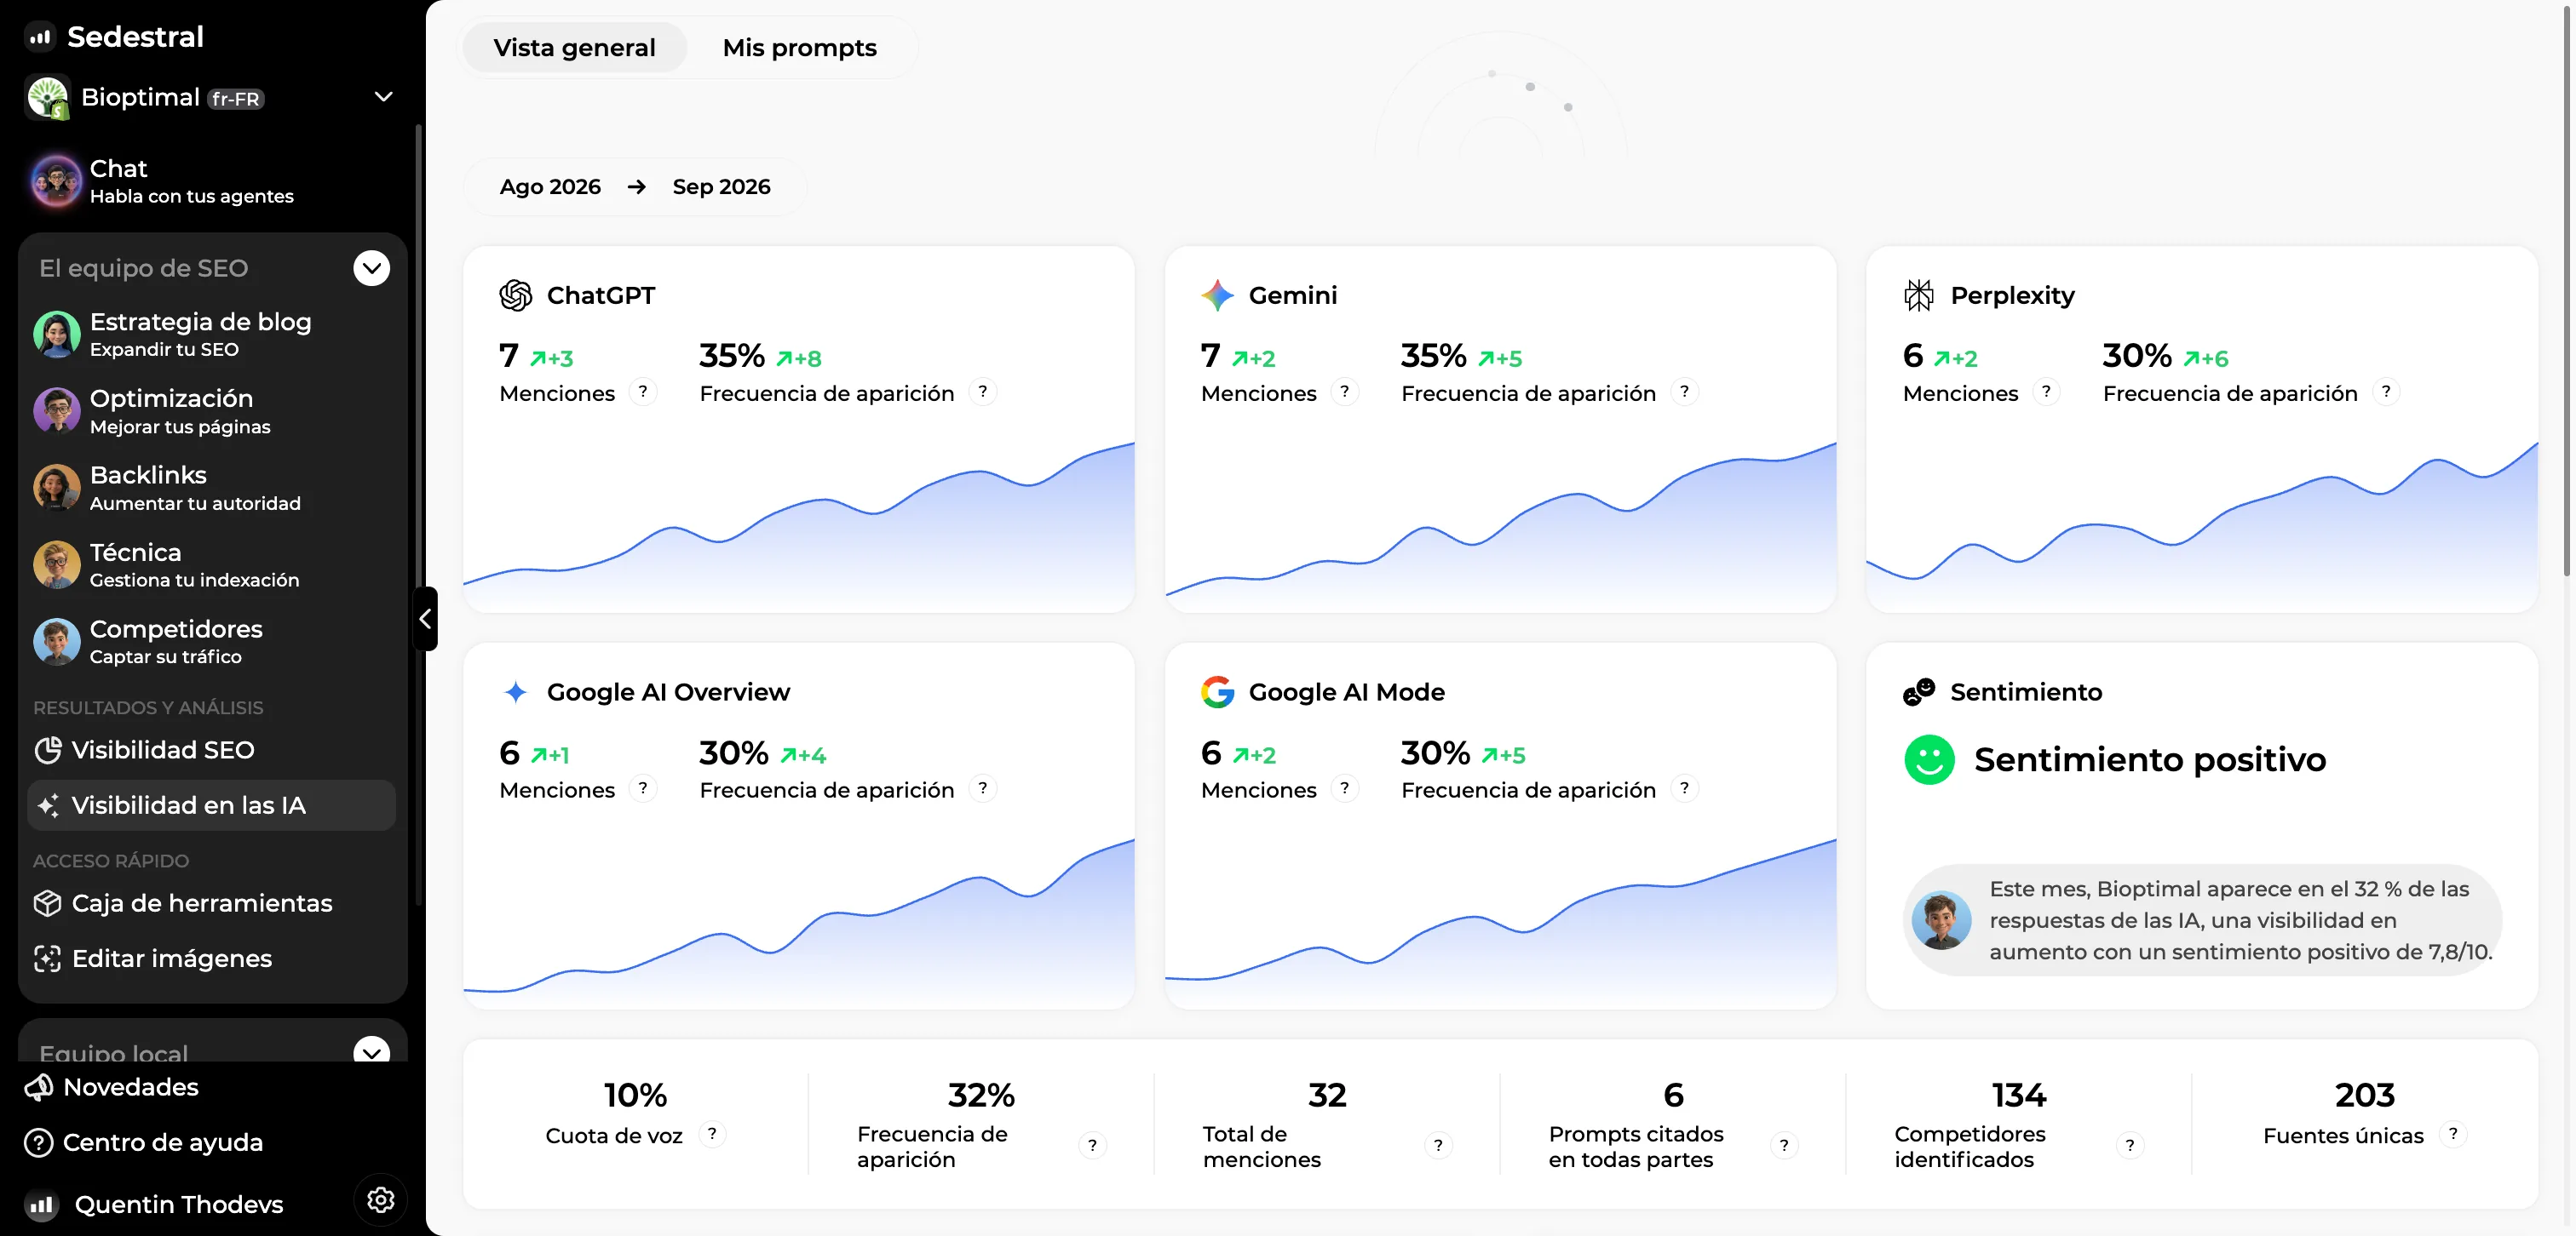Click the Chat agents avatar
Image resolution: width=2576 pixels, height=1236 pixels.
57,180
